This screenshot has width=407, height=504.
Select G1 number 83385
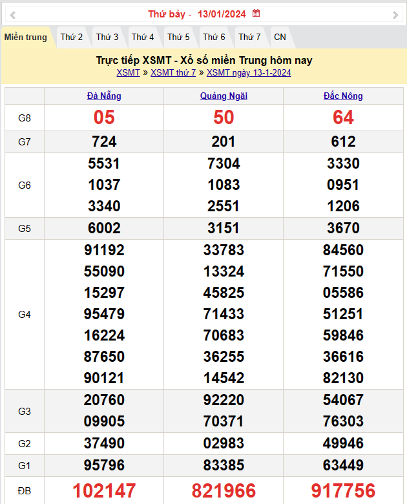click(x=224, y=465)
